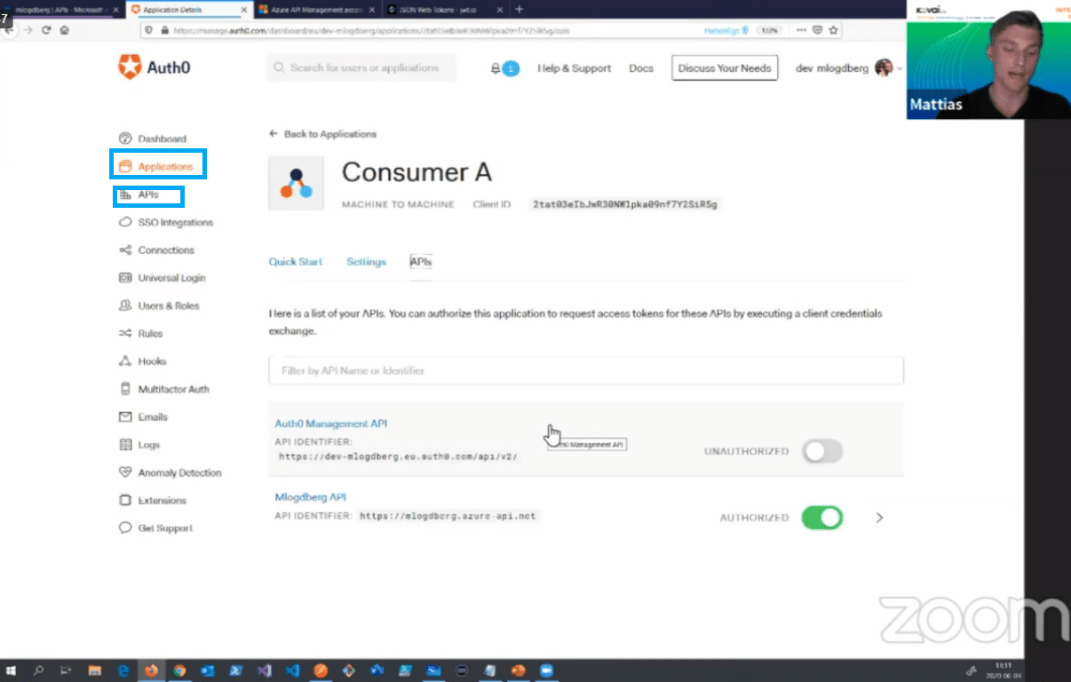Click the notifications bell icon

pos(496,68)
